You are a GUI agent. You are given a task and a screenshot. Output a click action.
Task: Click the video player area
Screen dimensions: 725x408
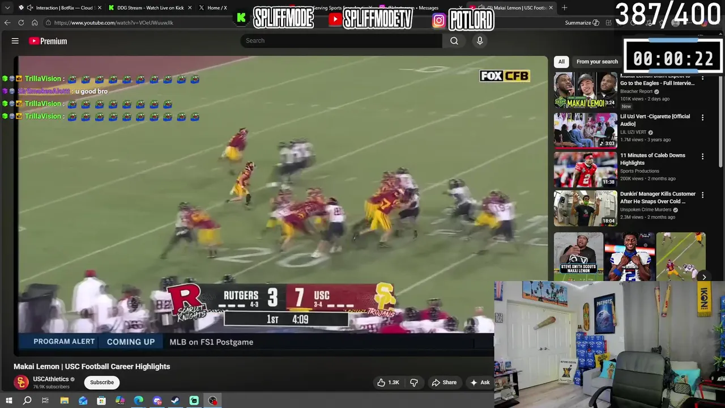pos(281,206)
